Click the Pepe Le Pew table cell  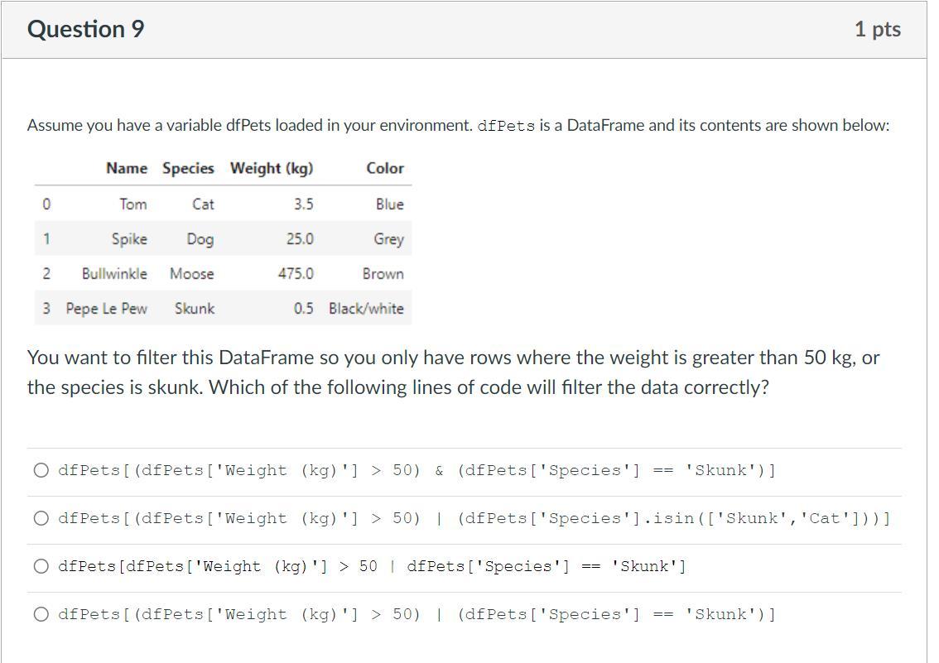tap(108, 308)
